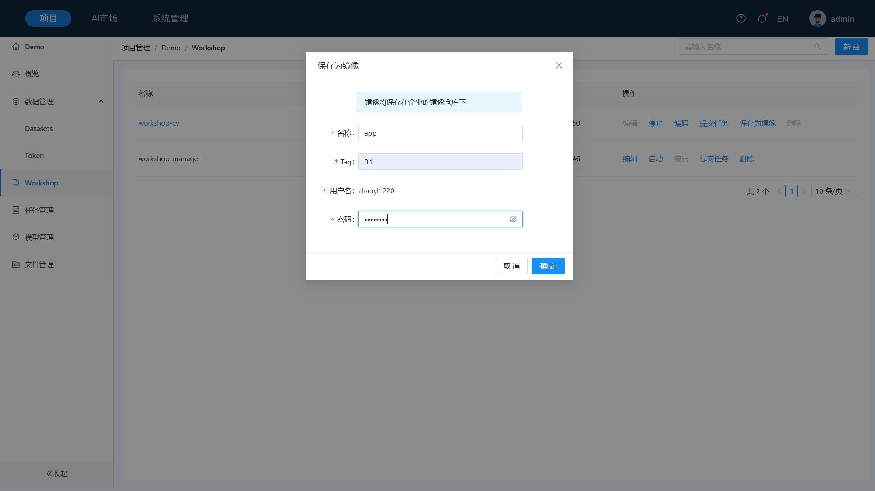Collapse the sidebar with 收起
The image size is (875, 491).
(x=57, y=474)
